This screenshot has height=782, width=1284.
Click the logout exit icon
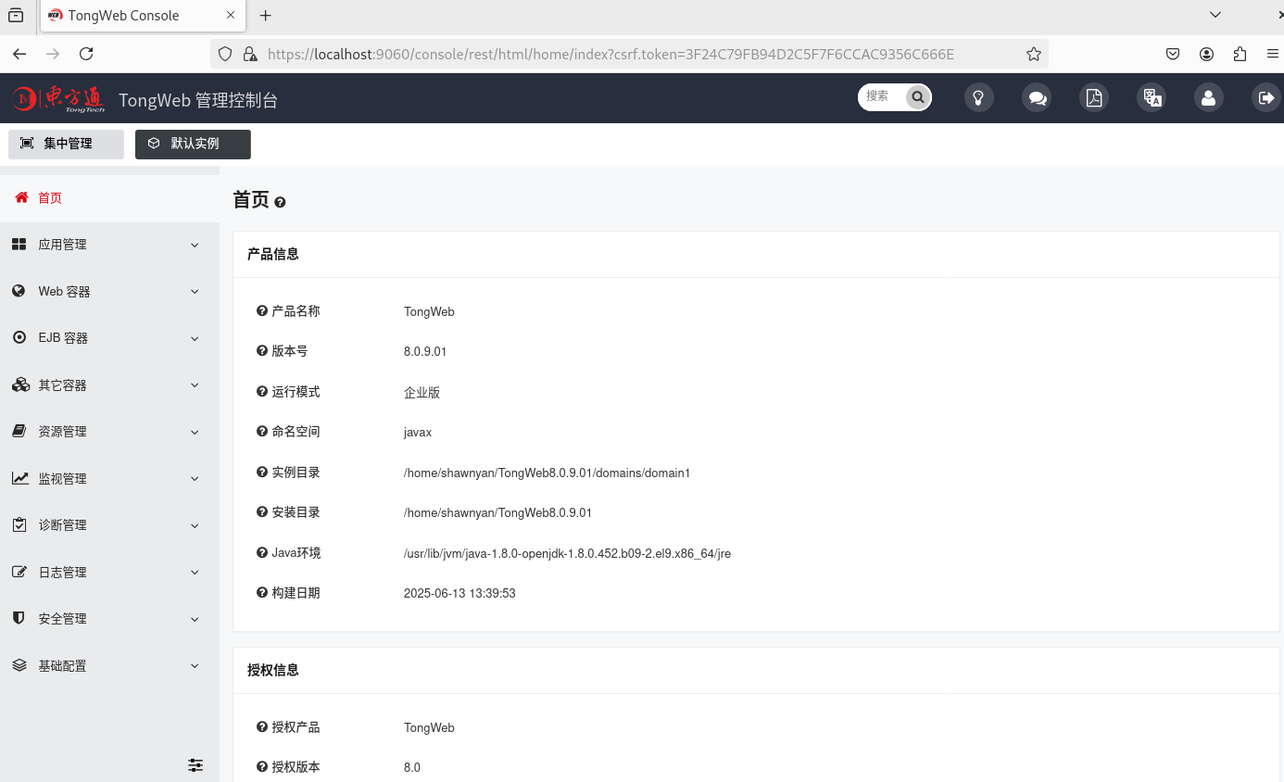coord(1265,97)
